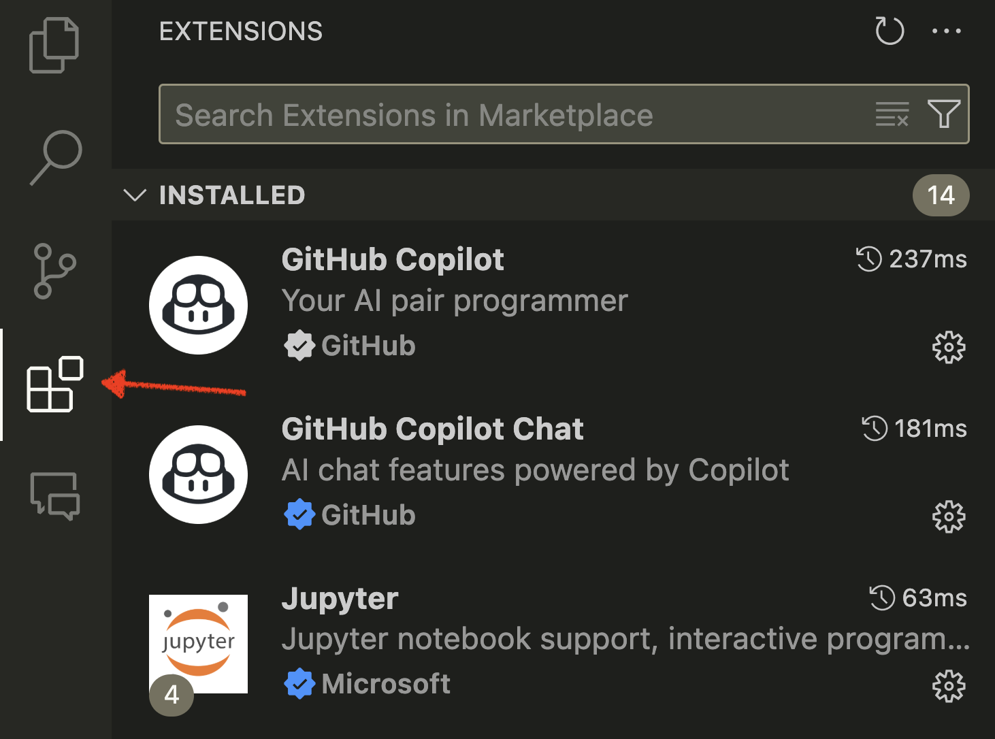The width and height of the screenshot is (995, 739).
Task: Open the Extensions more actions menu
Action: [x=947, y=31]
